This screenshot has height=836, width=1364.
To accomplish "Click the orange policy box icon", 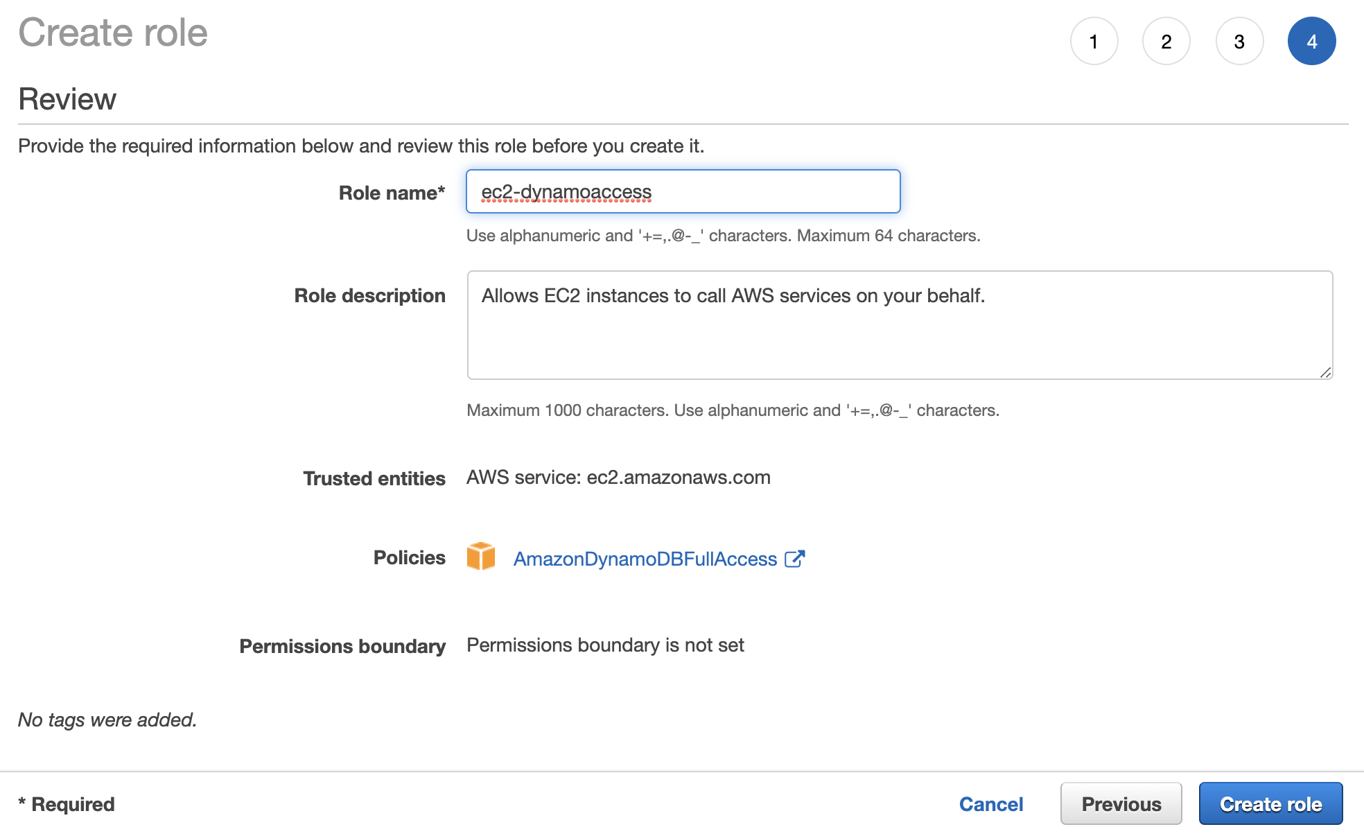I will 480,557.
